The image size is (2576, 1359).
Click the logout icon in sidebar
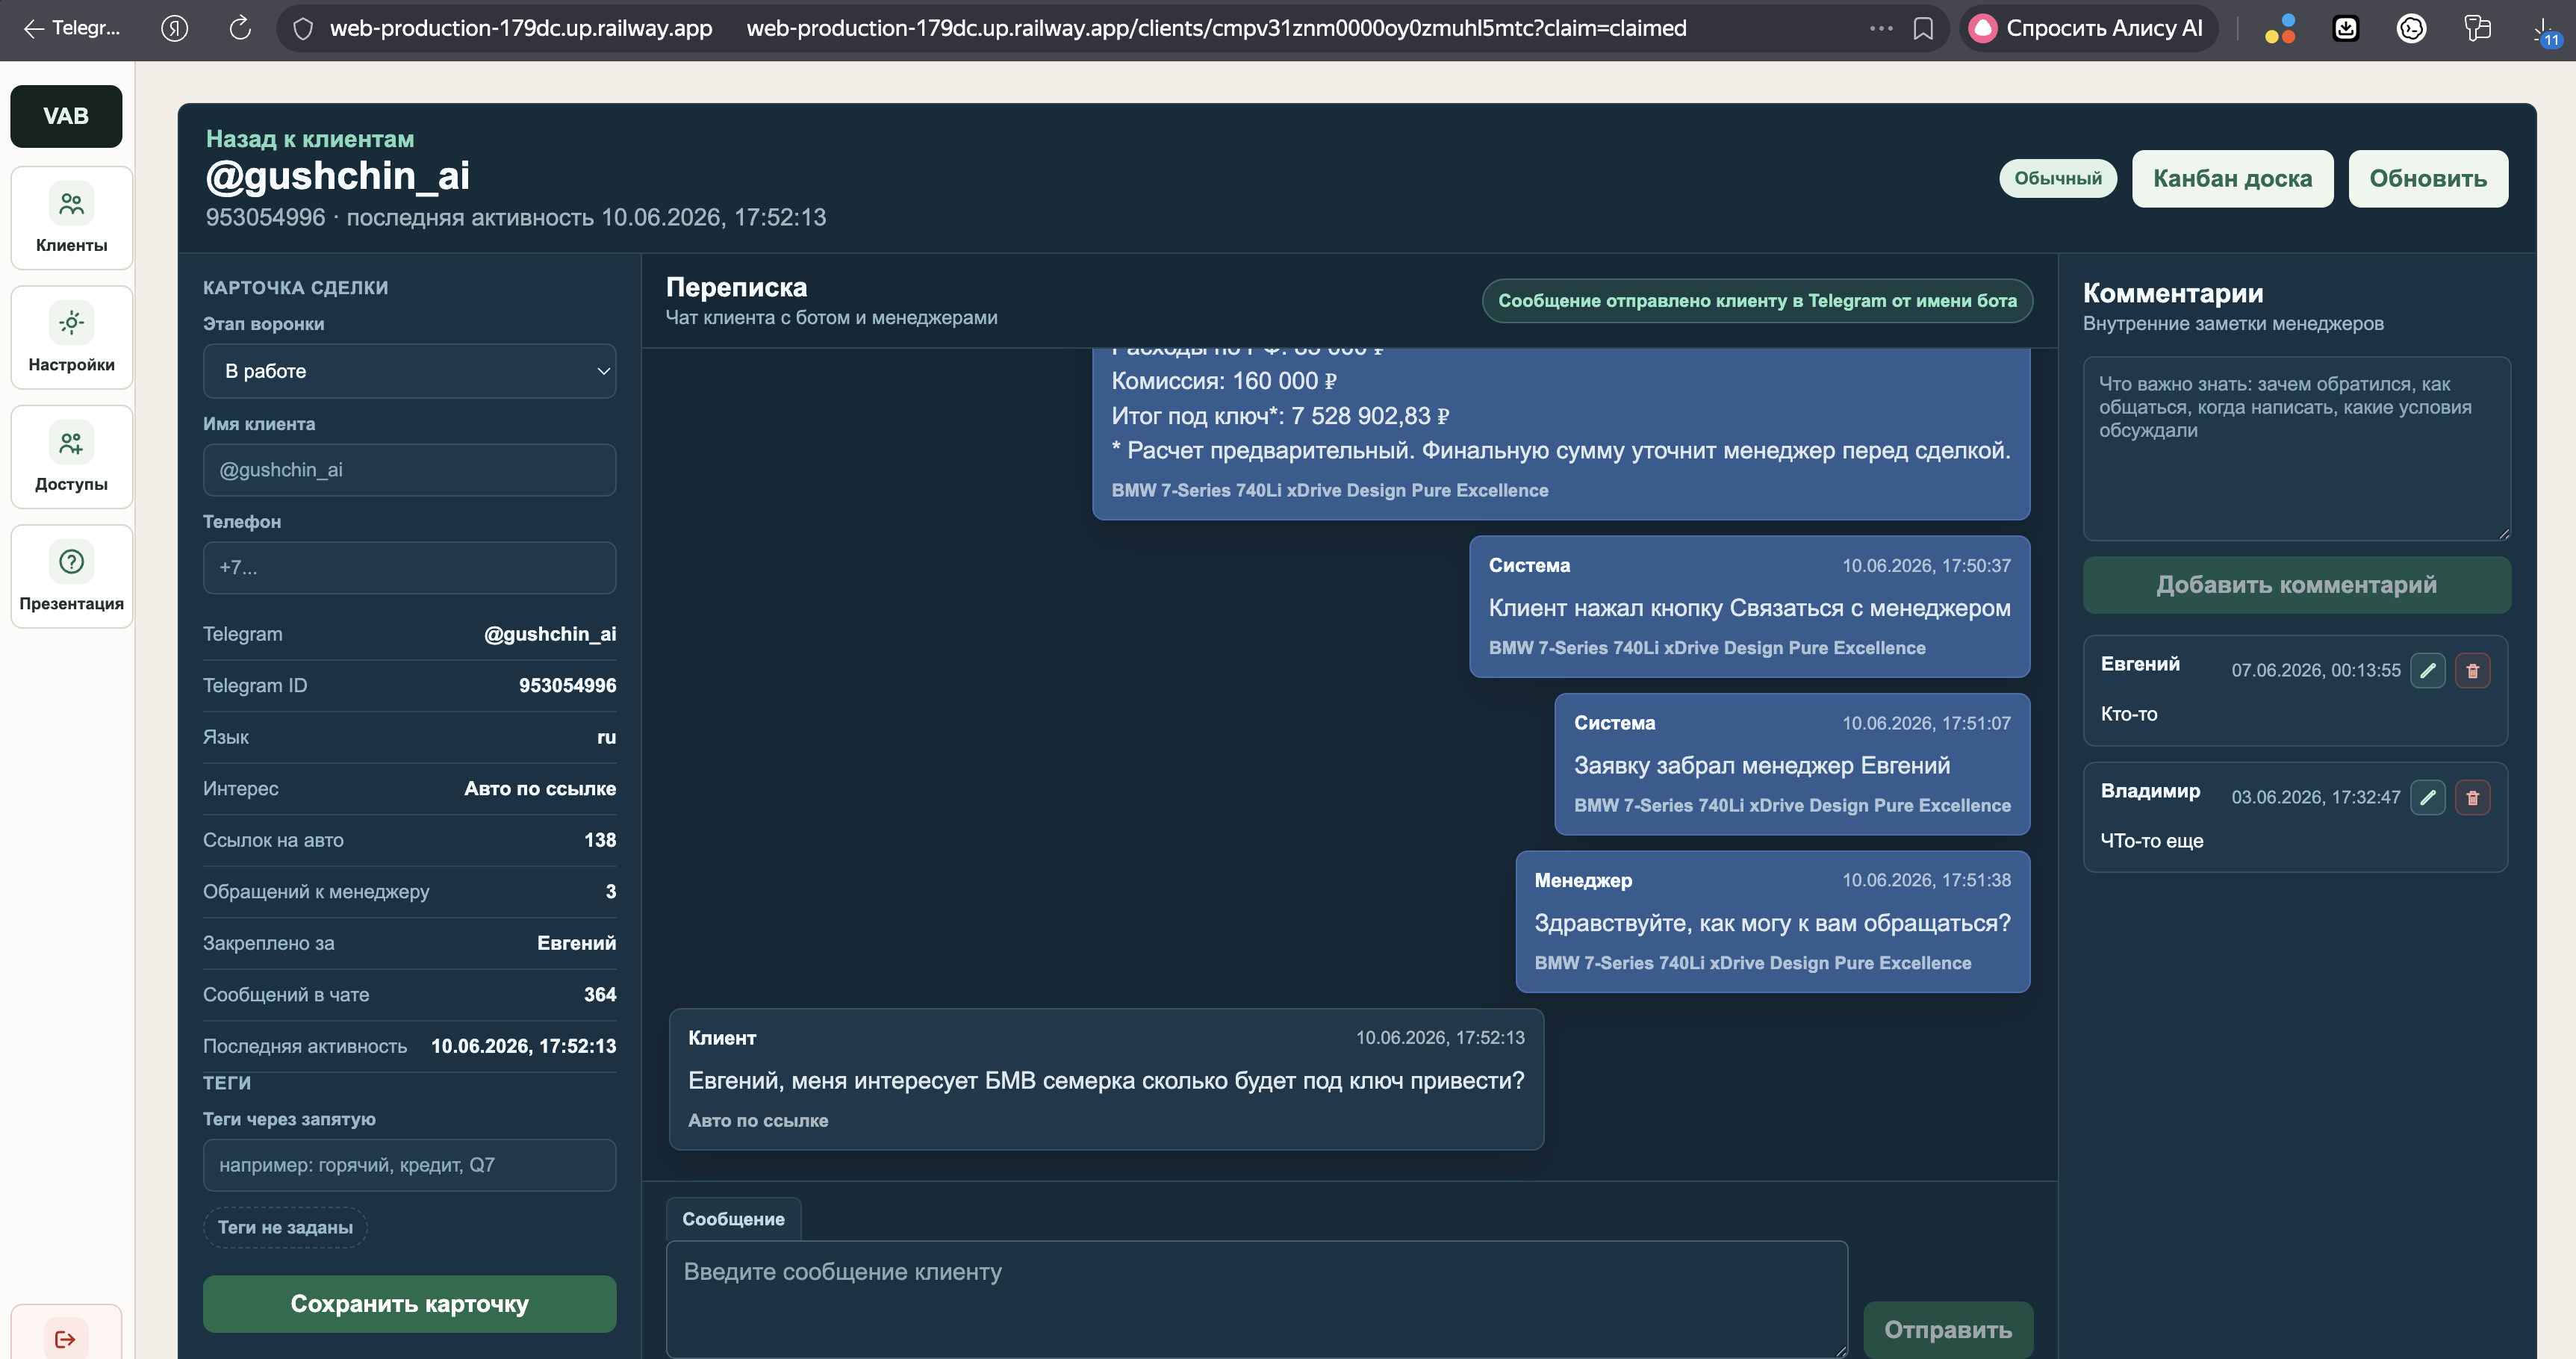(x=66, y=1338)
